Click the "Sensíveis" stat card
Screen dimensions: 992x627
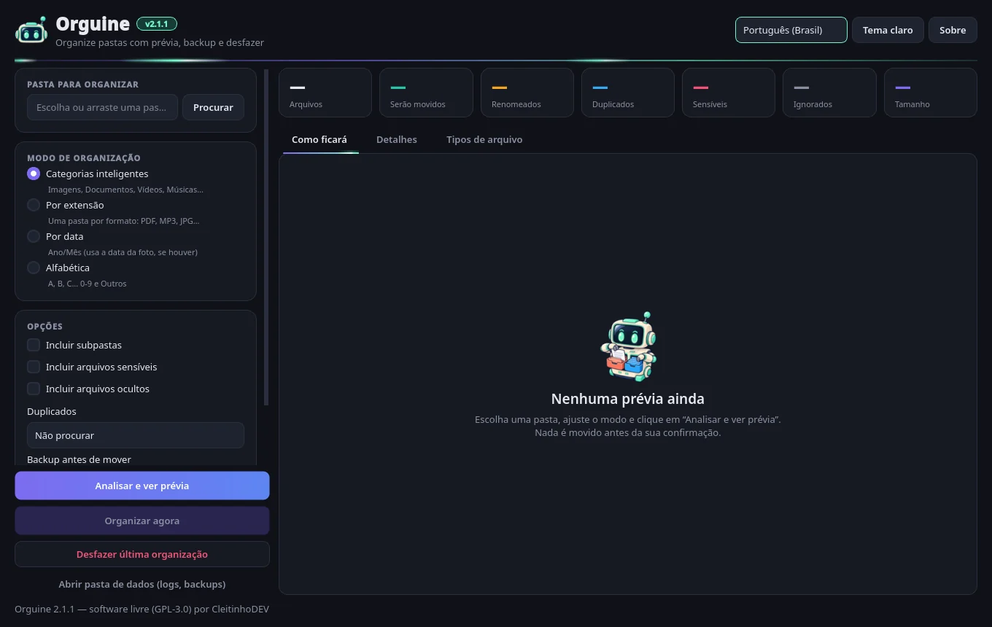[x=729, y=93]
